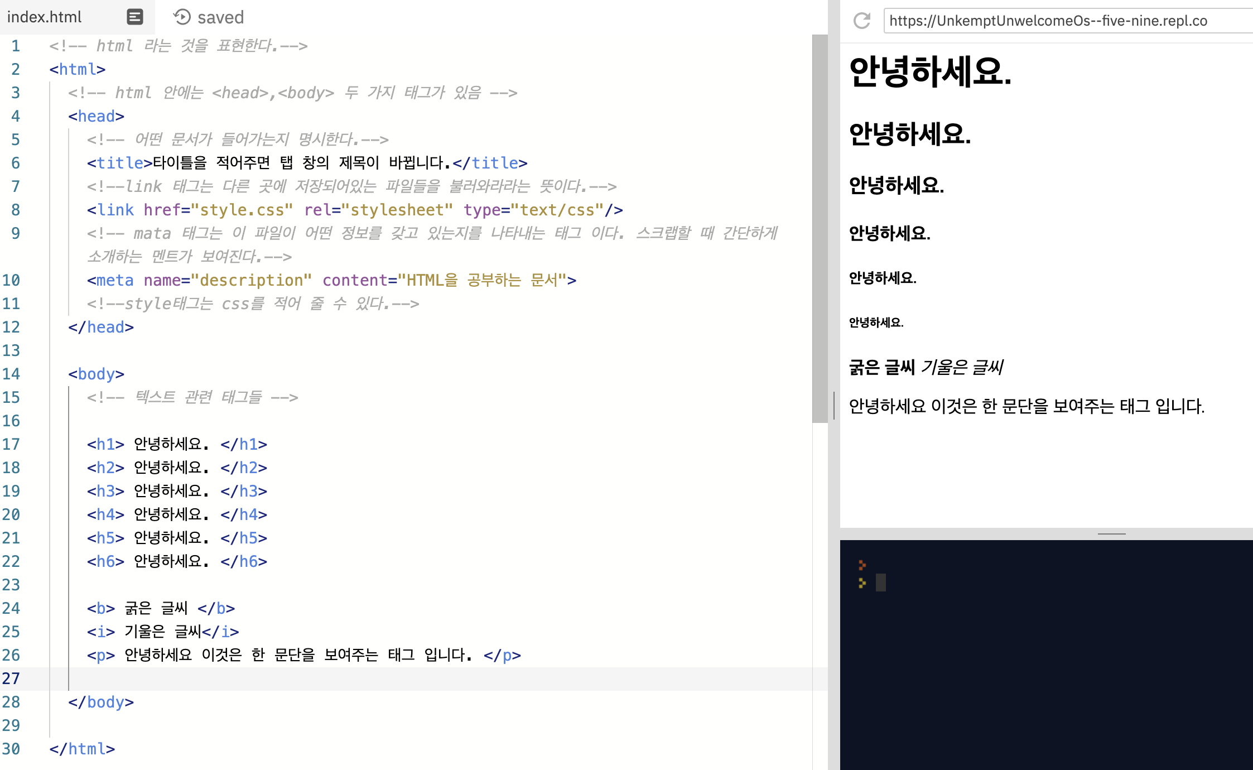
Task: Click the orange console prompt arrow
Action: 862,565
